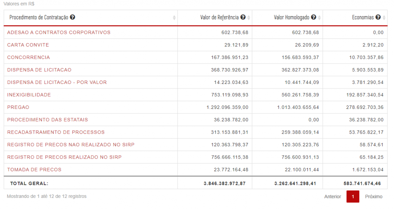394x209 pixels.
Task: Click help icon beside Procedimento de Contratação
Action: (x=72, y=17)
